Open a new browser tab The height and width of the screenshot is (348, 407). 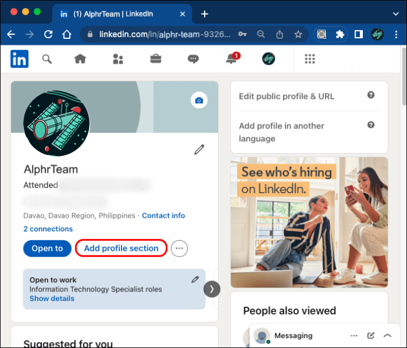tap(205, 14)
